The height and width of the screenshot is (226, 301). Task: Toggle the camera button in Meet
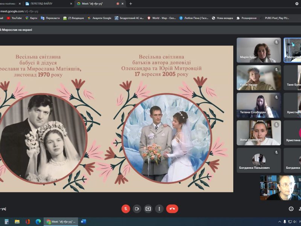tap(137, 209)
